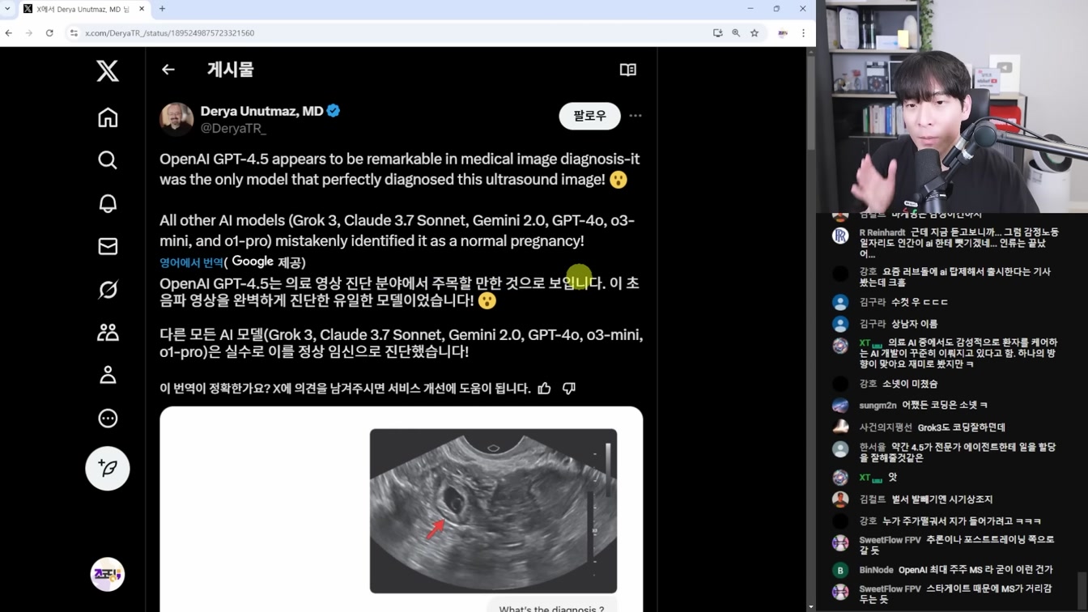Open the ultrasound image in the post
1088x612 pixels.
(493, 511)
